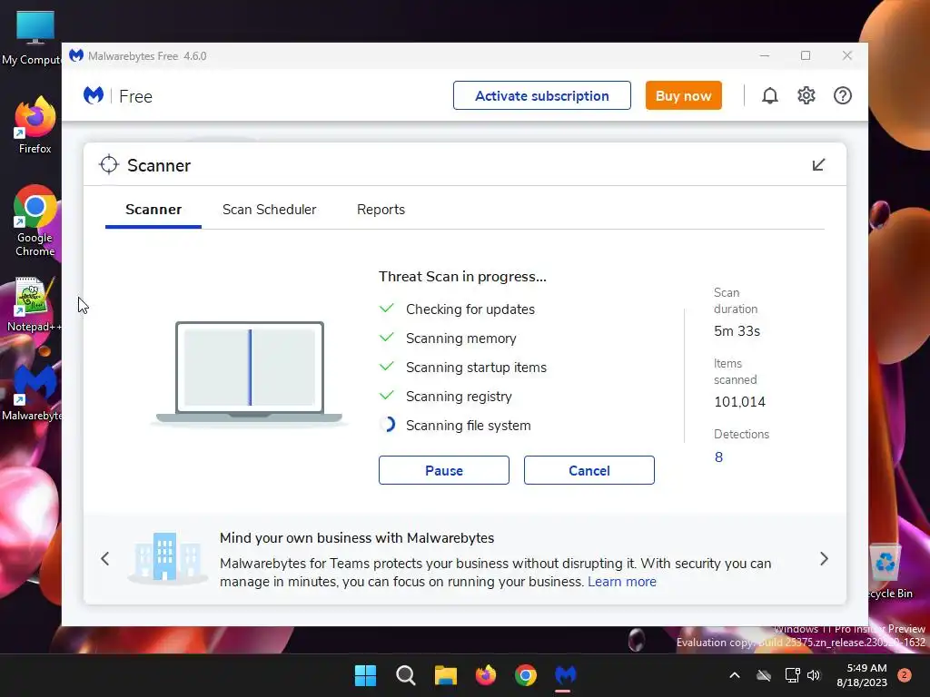Click the Scanning file system spinner
This screenshot has width=930, height=697.
click(x=387, y=425)
